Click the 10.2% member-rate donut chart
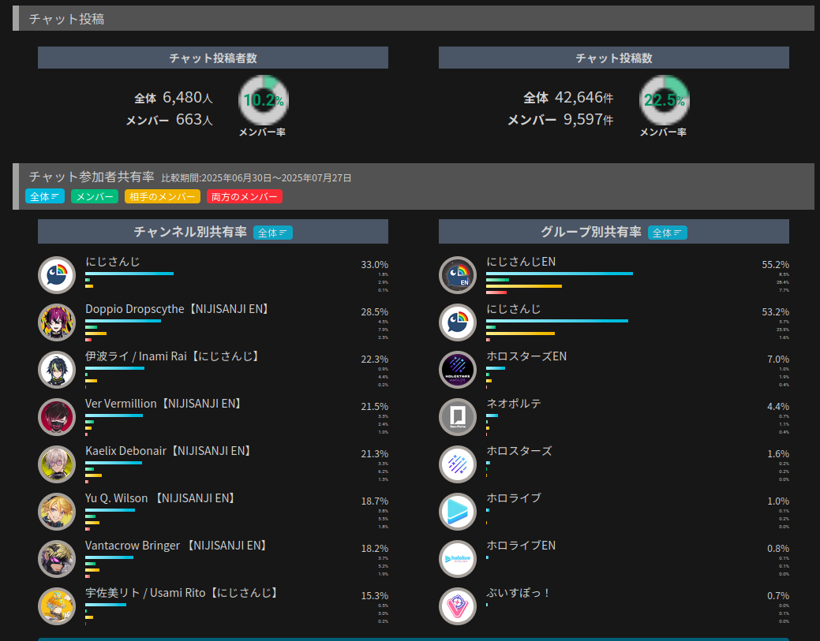The width and height of the screenshot is (820, 641). (x=264, y=100)
